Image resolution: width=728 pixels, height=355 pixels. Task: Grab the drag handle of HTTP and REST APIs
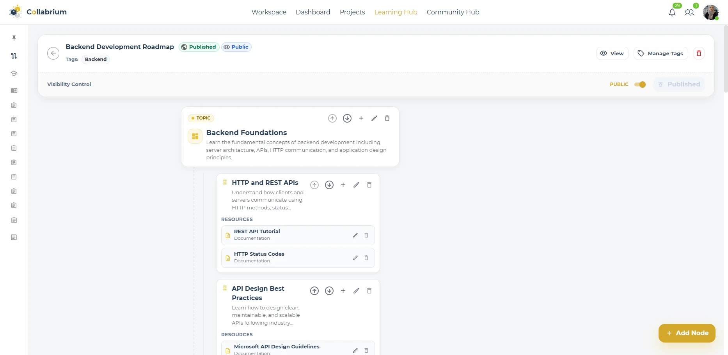(225, 182)
